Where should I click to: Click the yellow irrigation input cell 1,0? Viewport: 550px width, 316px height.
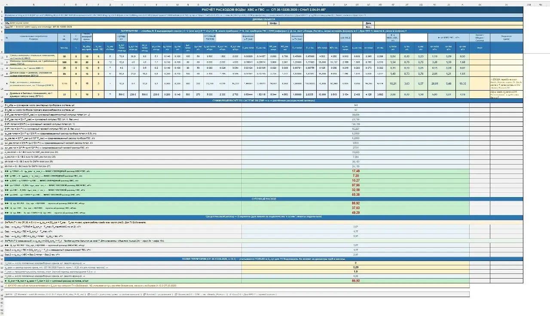[356, 272]
